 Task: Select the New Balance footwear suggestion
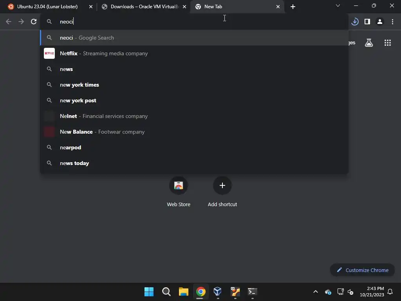(194, 132)
